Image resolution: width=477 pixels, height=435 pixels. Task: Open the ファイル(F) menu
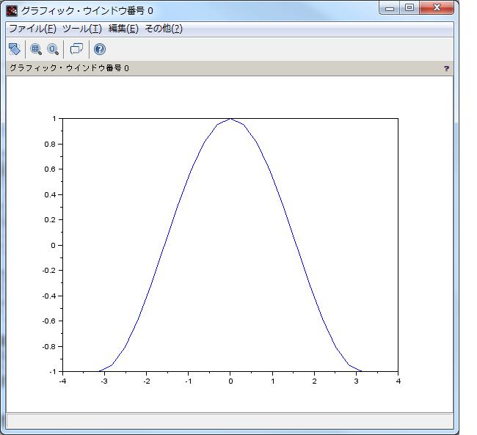pos(32,29)
